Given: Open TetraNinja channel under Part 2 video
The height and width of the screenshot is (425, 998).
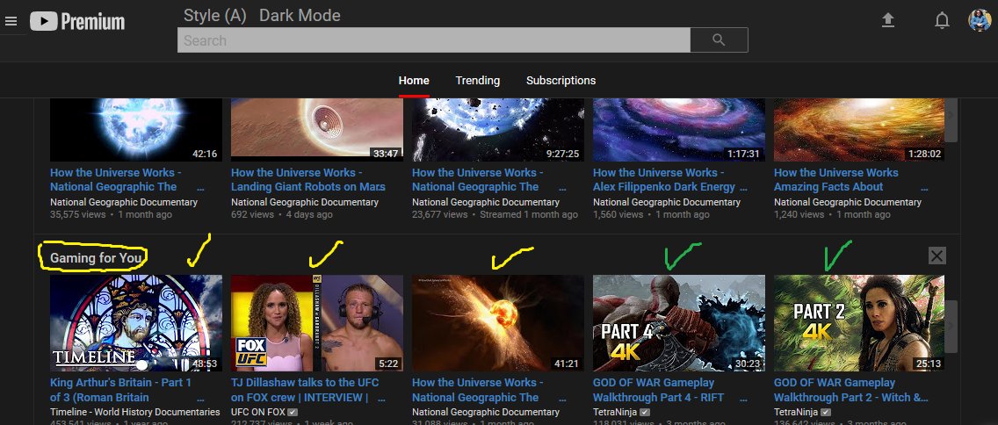Looking at the screenshot, I should point(796,413).
